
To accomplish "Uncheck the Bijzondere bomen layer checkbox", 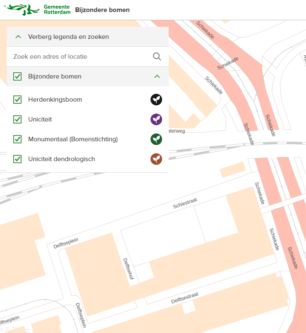I will tap(17, 76).
